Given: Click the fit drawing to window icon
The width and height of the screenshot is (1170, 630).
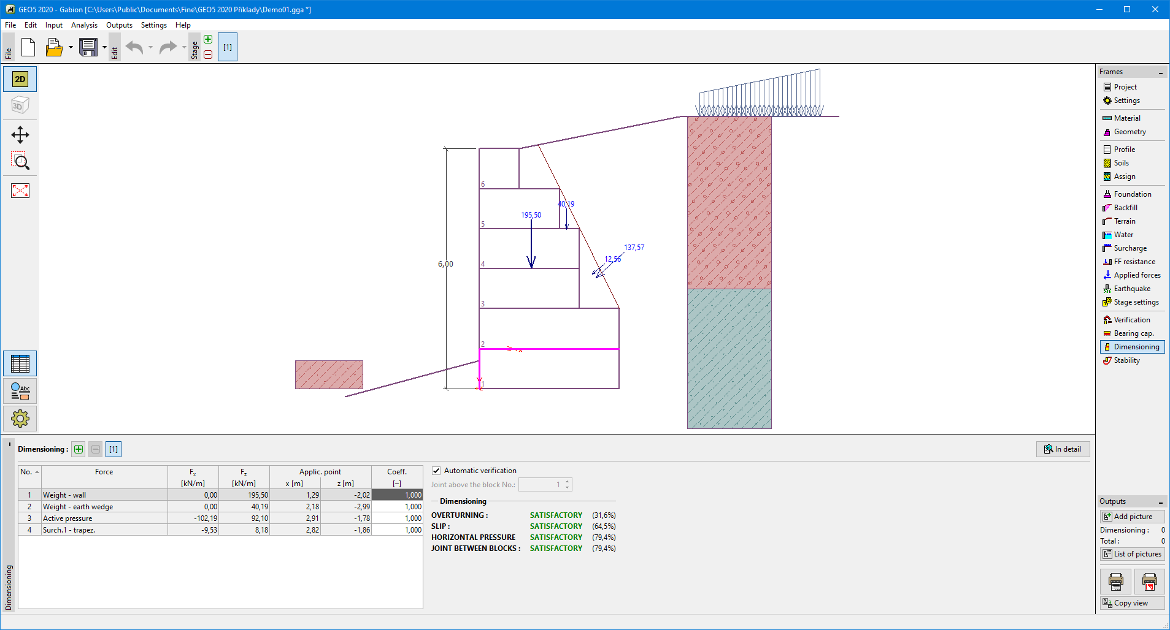Looking at the screenshot, I should tap(20, 191).
